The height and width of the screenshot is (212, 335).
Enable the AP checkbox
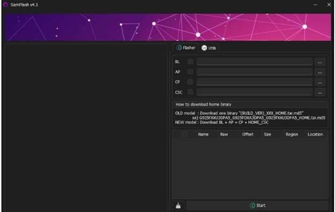pyautogui.click(x=190, y=72)
